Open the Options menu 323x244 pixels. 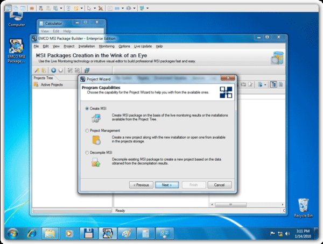point(124,46)
